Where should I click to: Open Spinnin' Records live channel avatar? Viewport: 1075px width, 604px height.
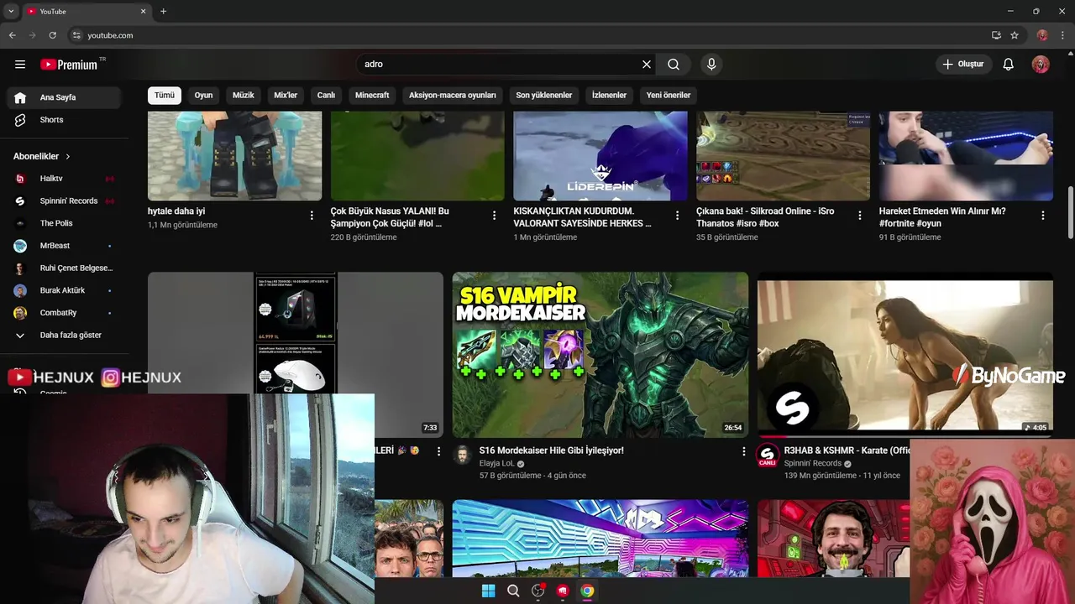pos(767,456)
